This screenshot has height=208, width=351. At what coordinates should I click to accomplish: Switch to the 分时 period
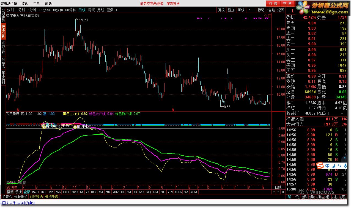(x=10, y=10)
